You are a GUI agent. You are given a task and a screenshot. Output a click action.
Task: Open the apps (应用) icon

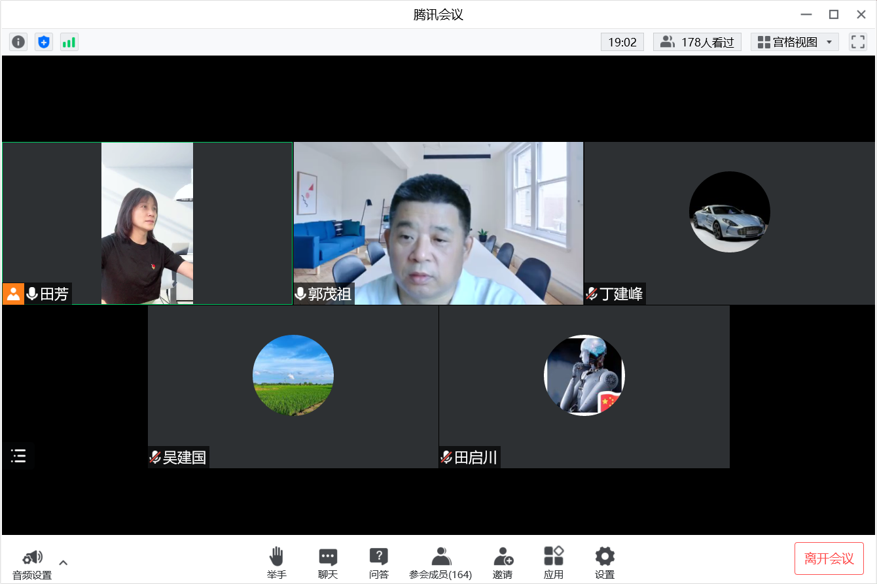[554, 563]
